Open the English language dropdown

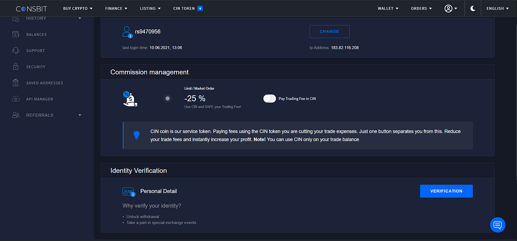[498, 8]
